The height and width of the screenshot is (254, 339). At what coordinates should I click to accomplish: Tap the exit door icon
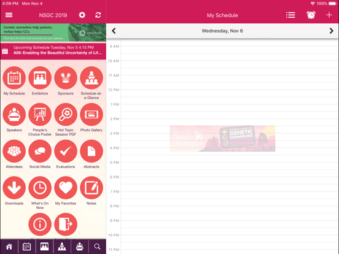[66, 225]
